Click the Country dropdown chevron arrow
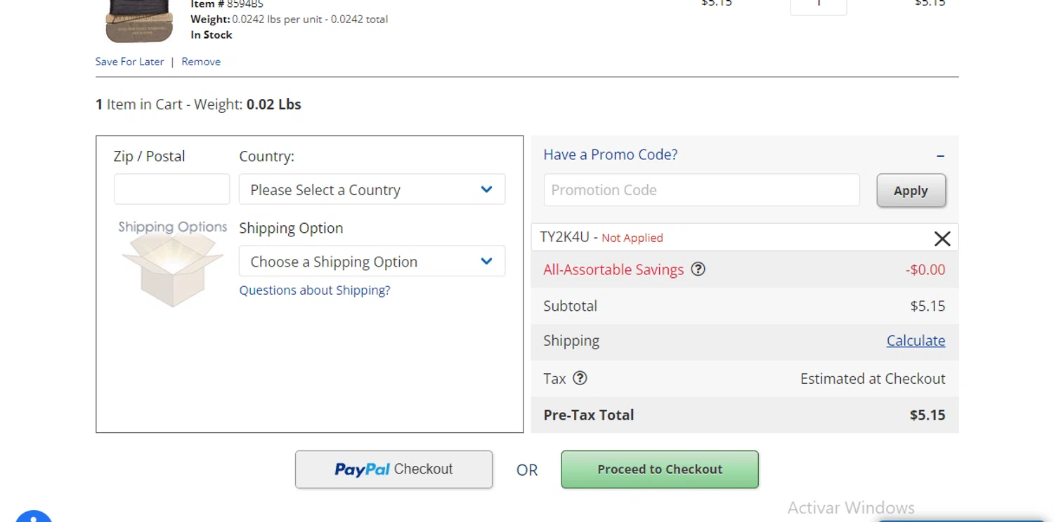Screen dimensions: 1054x522 coord(486,189)
